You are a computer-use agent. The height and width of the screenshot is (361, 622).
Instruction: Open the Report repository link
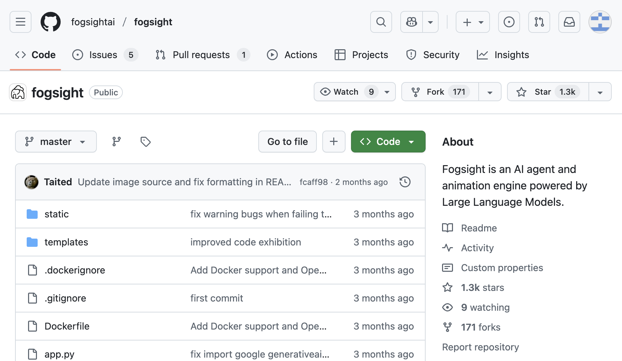(480, 347)
